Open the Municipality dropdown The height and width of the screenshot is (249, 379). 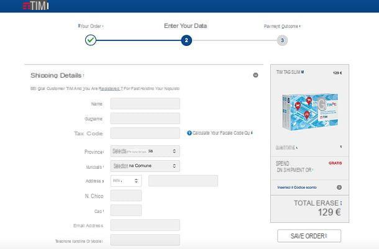coord(145,166)
